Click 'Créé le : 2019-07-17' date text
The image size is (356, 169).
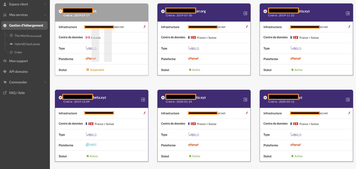click(x=77, y=15)
